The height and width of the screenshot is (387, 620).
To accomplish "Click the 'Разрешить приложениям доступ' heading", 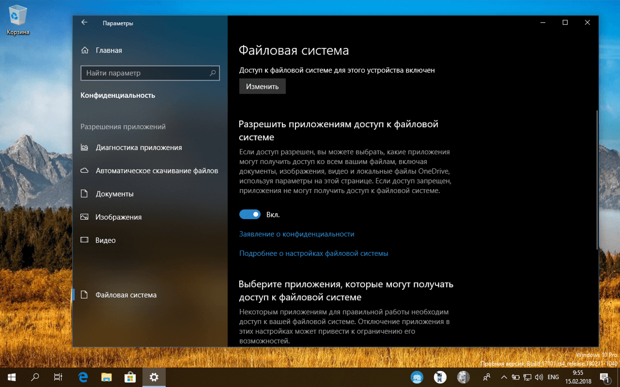I will 339,131.
